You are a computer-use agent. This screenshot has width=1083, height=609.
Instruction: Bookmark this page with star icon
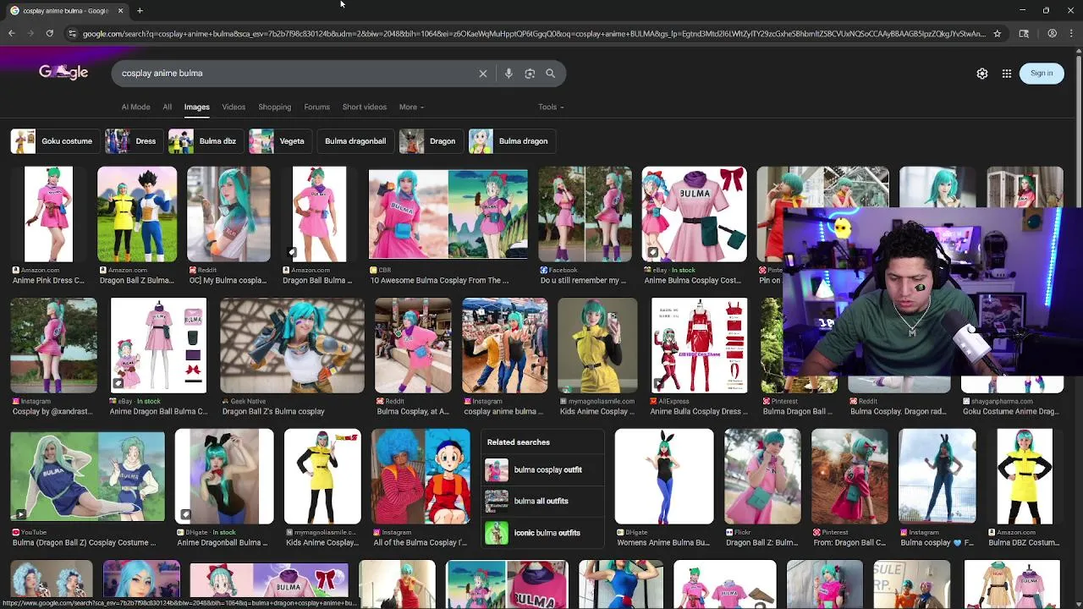[x=998, y=34]
